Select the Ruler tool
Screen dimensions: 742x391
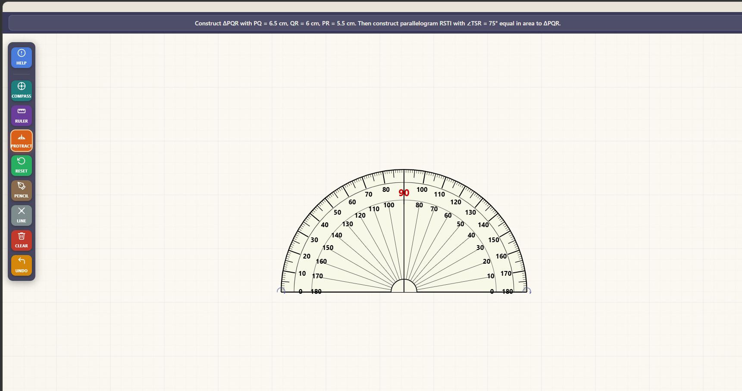tap(22, 115)
